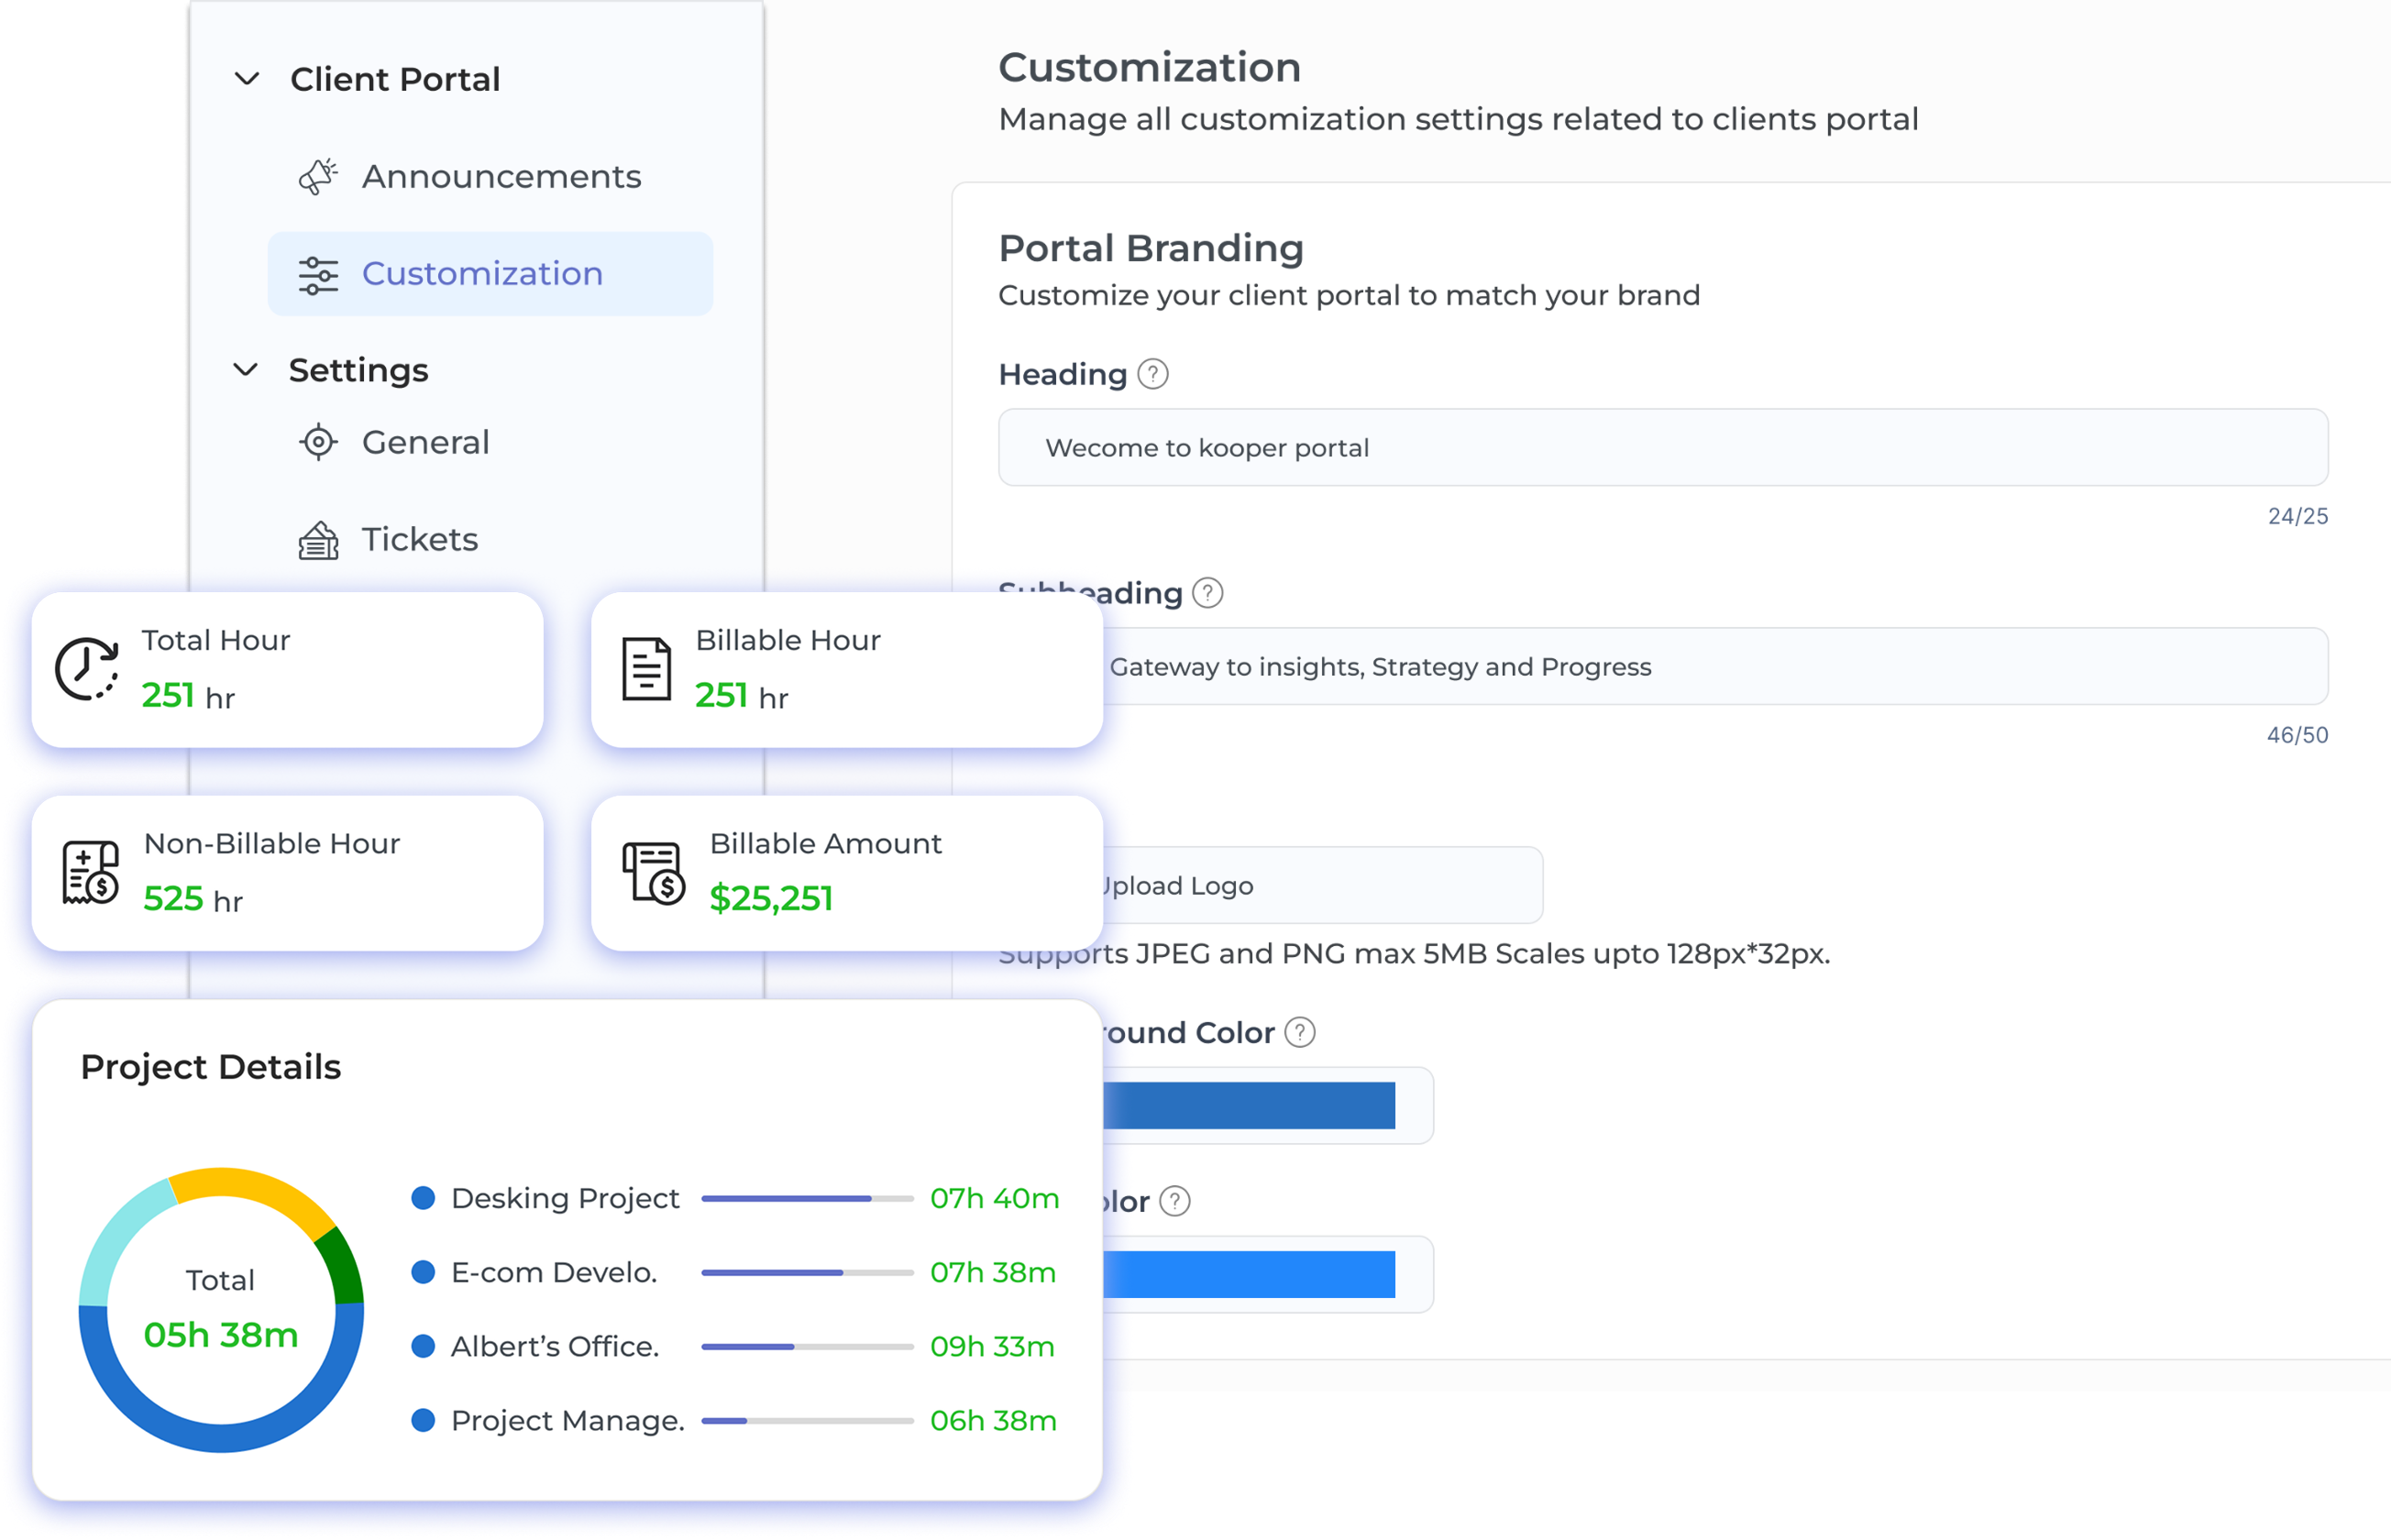Click the Albert's Office blue dot
This screenshot has height=1540, width=2391.
tap(423, 1346)
